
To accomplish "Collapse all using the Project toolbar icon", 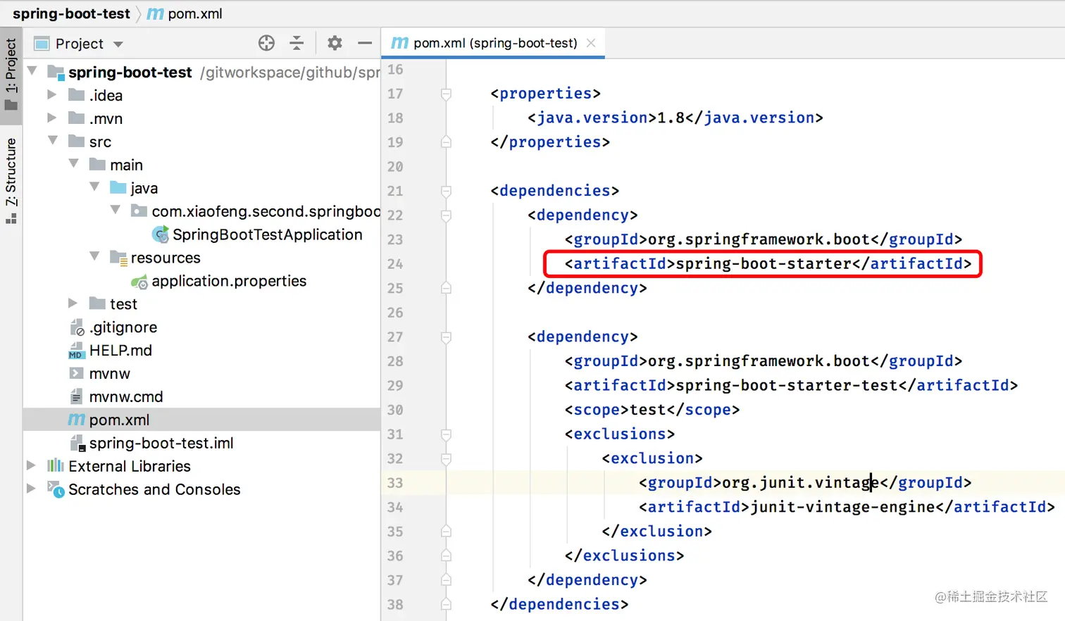I will click(x=297, y=43).
